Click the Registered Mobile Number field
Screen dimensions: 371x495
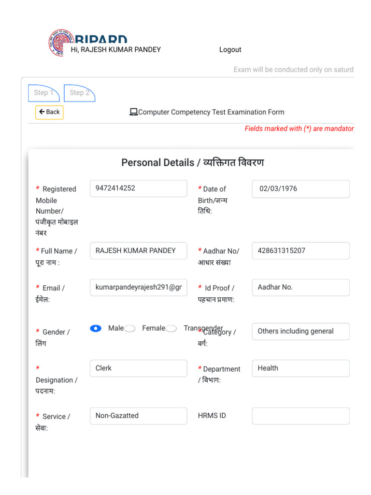click(x=138, y=189)
